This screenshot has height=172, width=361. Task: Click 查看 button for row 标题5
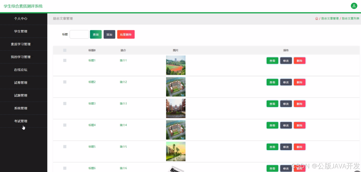272,147
